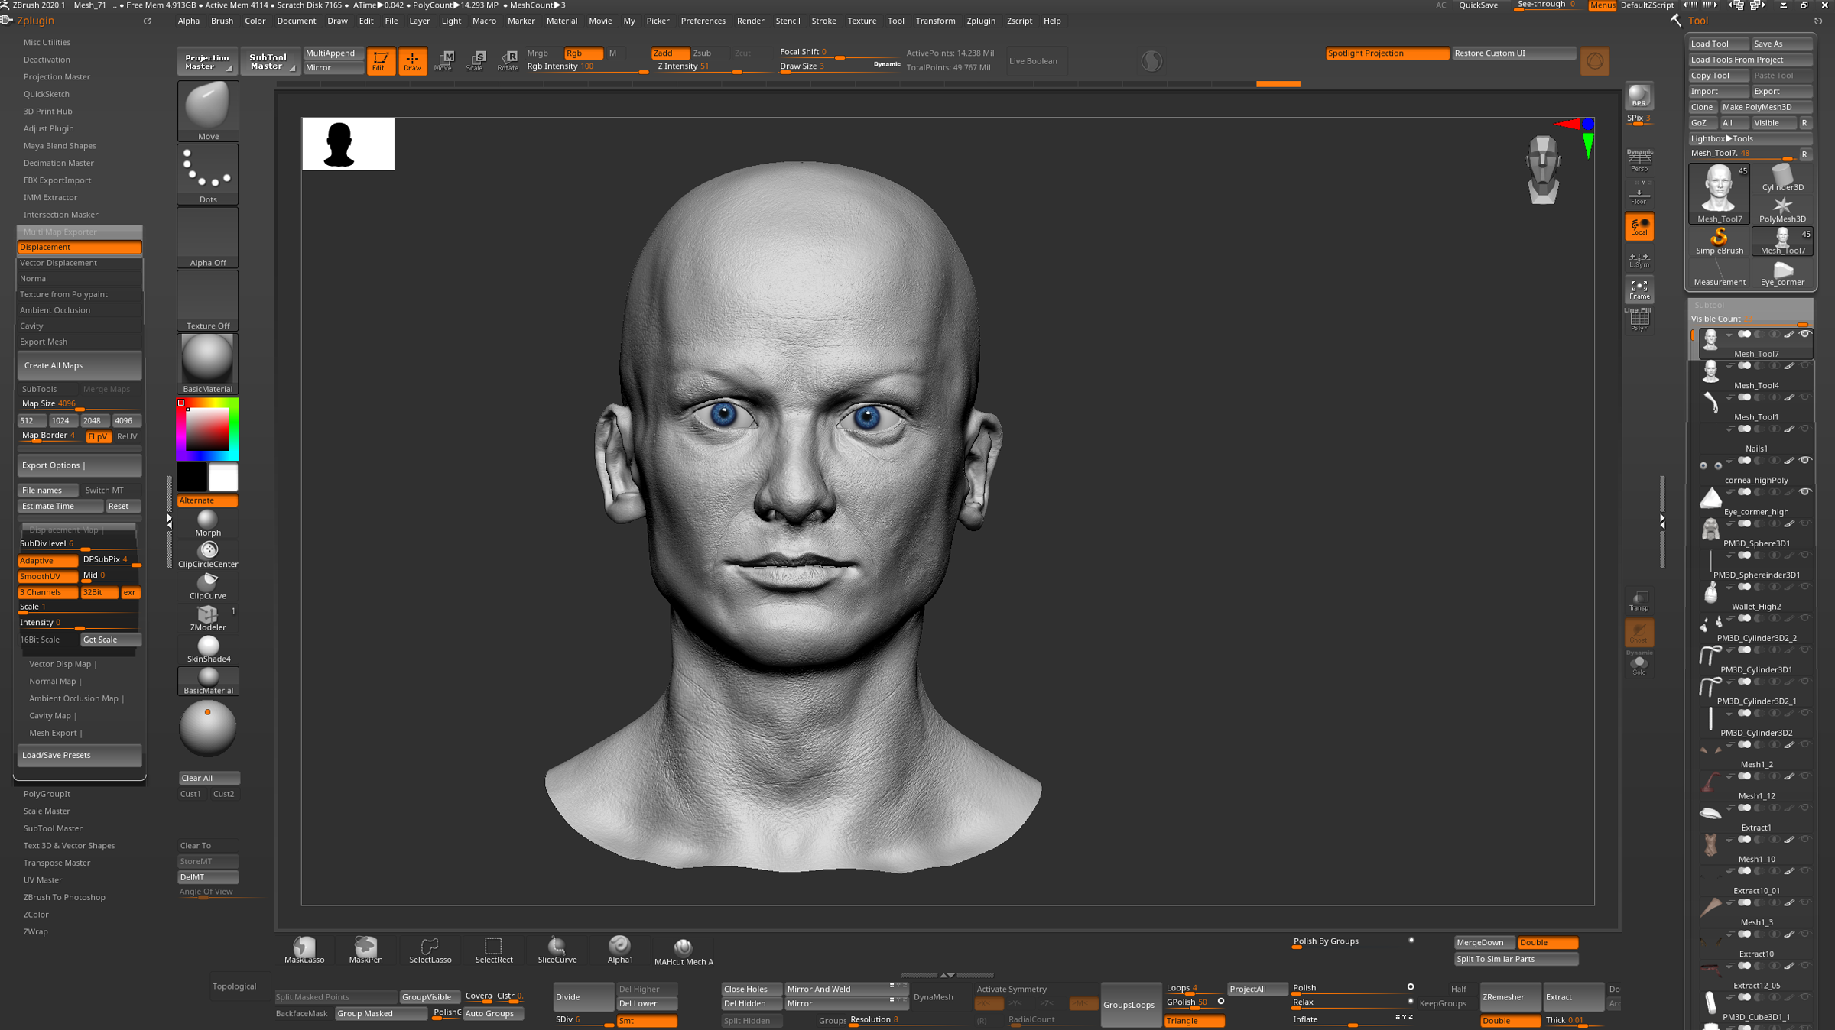Open the Stroke menu
Image resolution: width=1835 pixels, height=1030 pixels.
click(823, 21)
